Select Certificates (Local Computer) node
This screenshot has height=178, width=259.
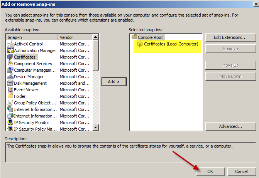171,44
